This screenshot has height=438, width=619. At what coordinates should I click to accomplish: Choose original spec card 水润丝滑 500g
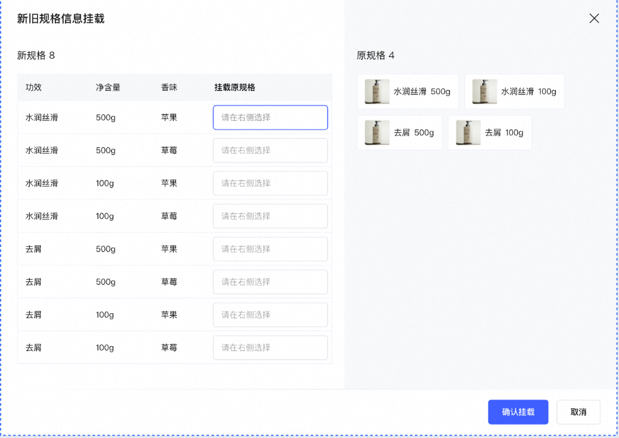tap(407, 92)
